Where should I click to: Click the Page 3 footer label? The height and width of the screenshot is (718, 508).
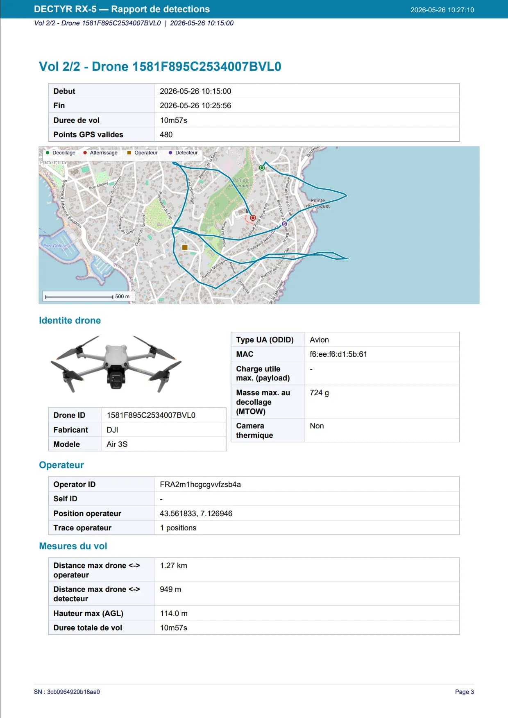[465, 692]
